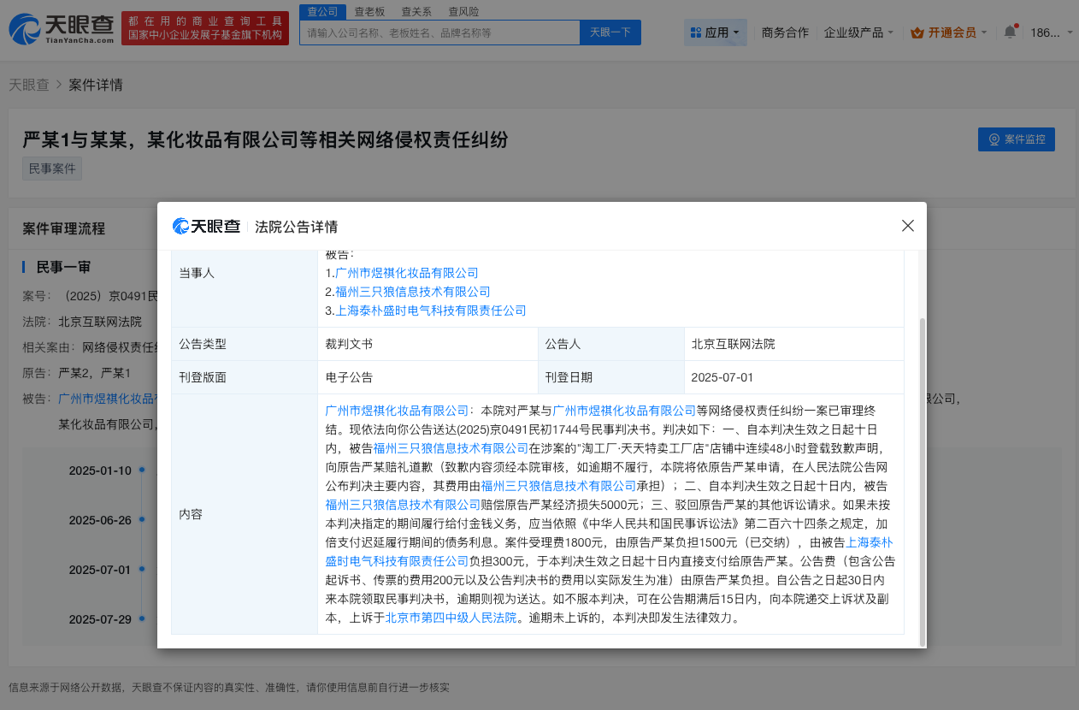The width and height of the screenshot is (1079, 710).
Task: Close the 法院公告详情 dialog
Action: [x=908, y=226]
